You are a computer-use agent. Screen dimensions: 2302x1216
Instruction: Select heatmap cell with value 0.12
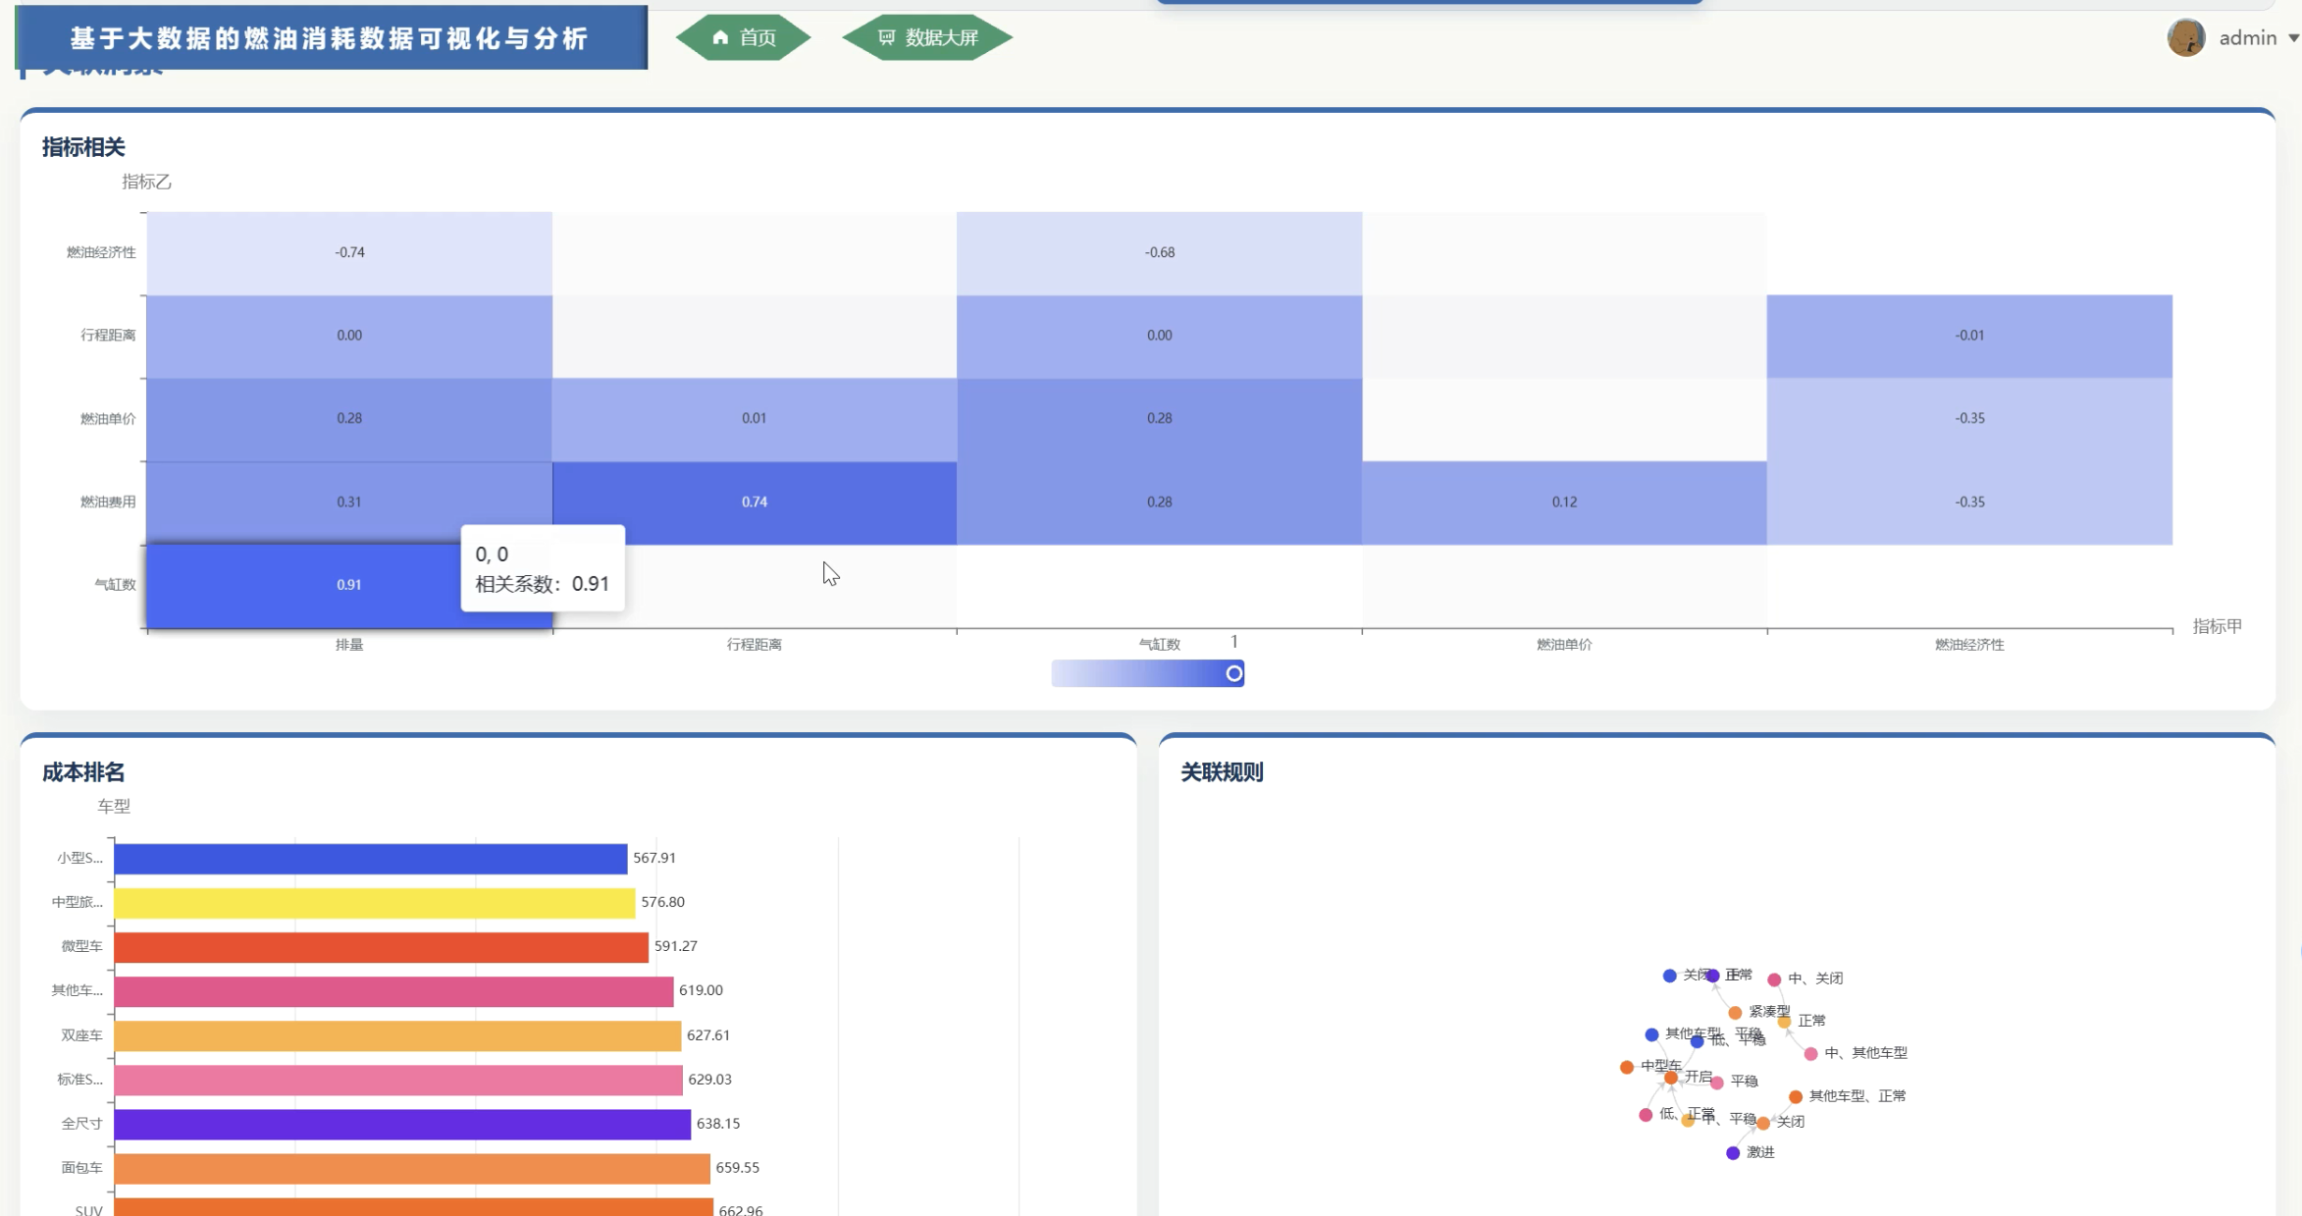1564,502
